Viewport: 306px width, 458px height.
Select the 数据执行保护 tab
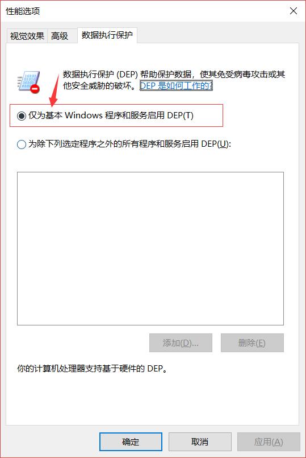tap(107, 35)
